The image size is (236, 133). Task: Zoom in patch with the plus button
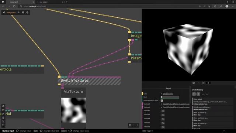[x=137, y=125]
